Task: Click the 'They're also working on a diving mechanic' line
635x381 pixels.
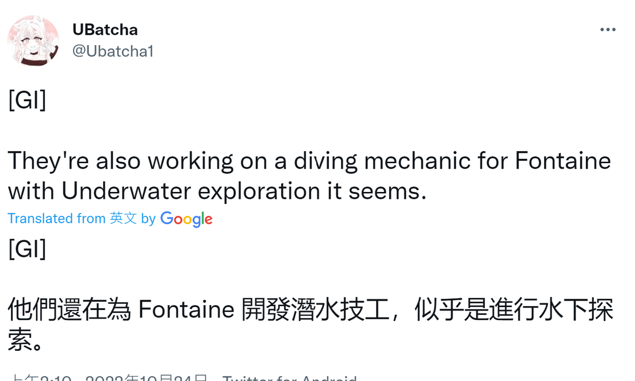Action: pos(310,161)
